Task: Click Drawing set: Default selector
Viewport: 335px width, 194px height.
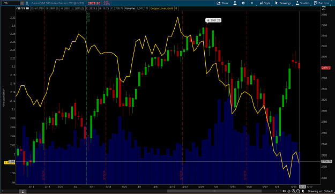Action: click(320, 191)
